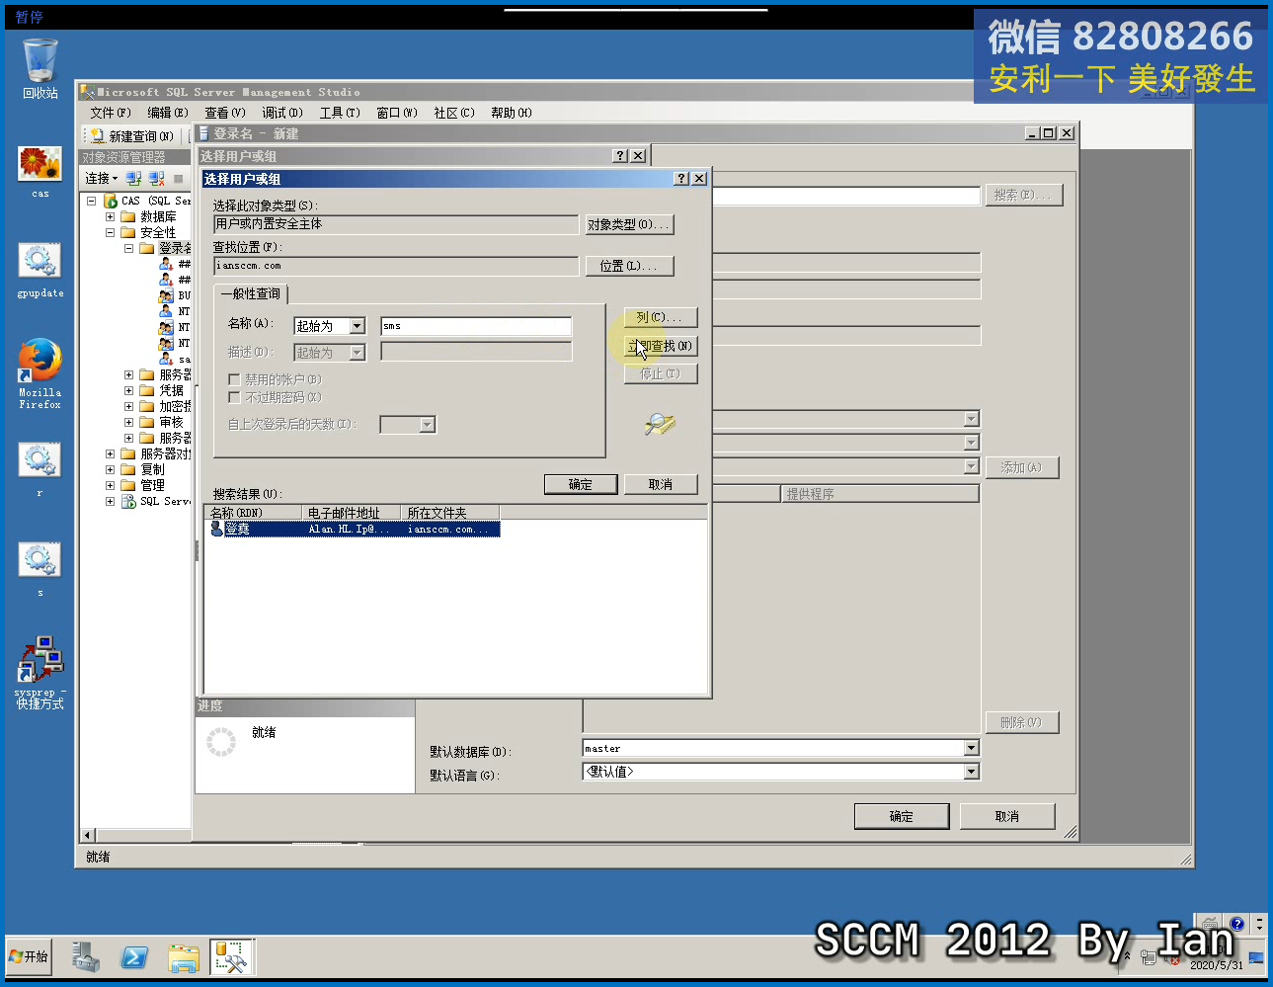Open the default database (master) dropdown
The image size is (1273, 987).
[x=971, y=748]
